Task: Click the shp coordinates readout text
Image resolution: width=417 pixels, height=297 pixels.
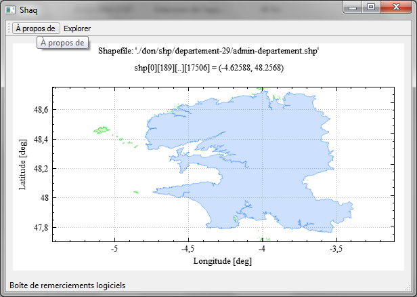Action: click(x=208, y=68)
